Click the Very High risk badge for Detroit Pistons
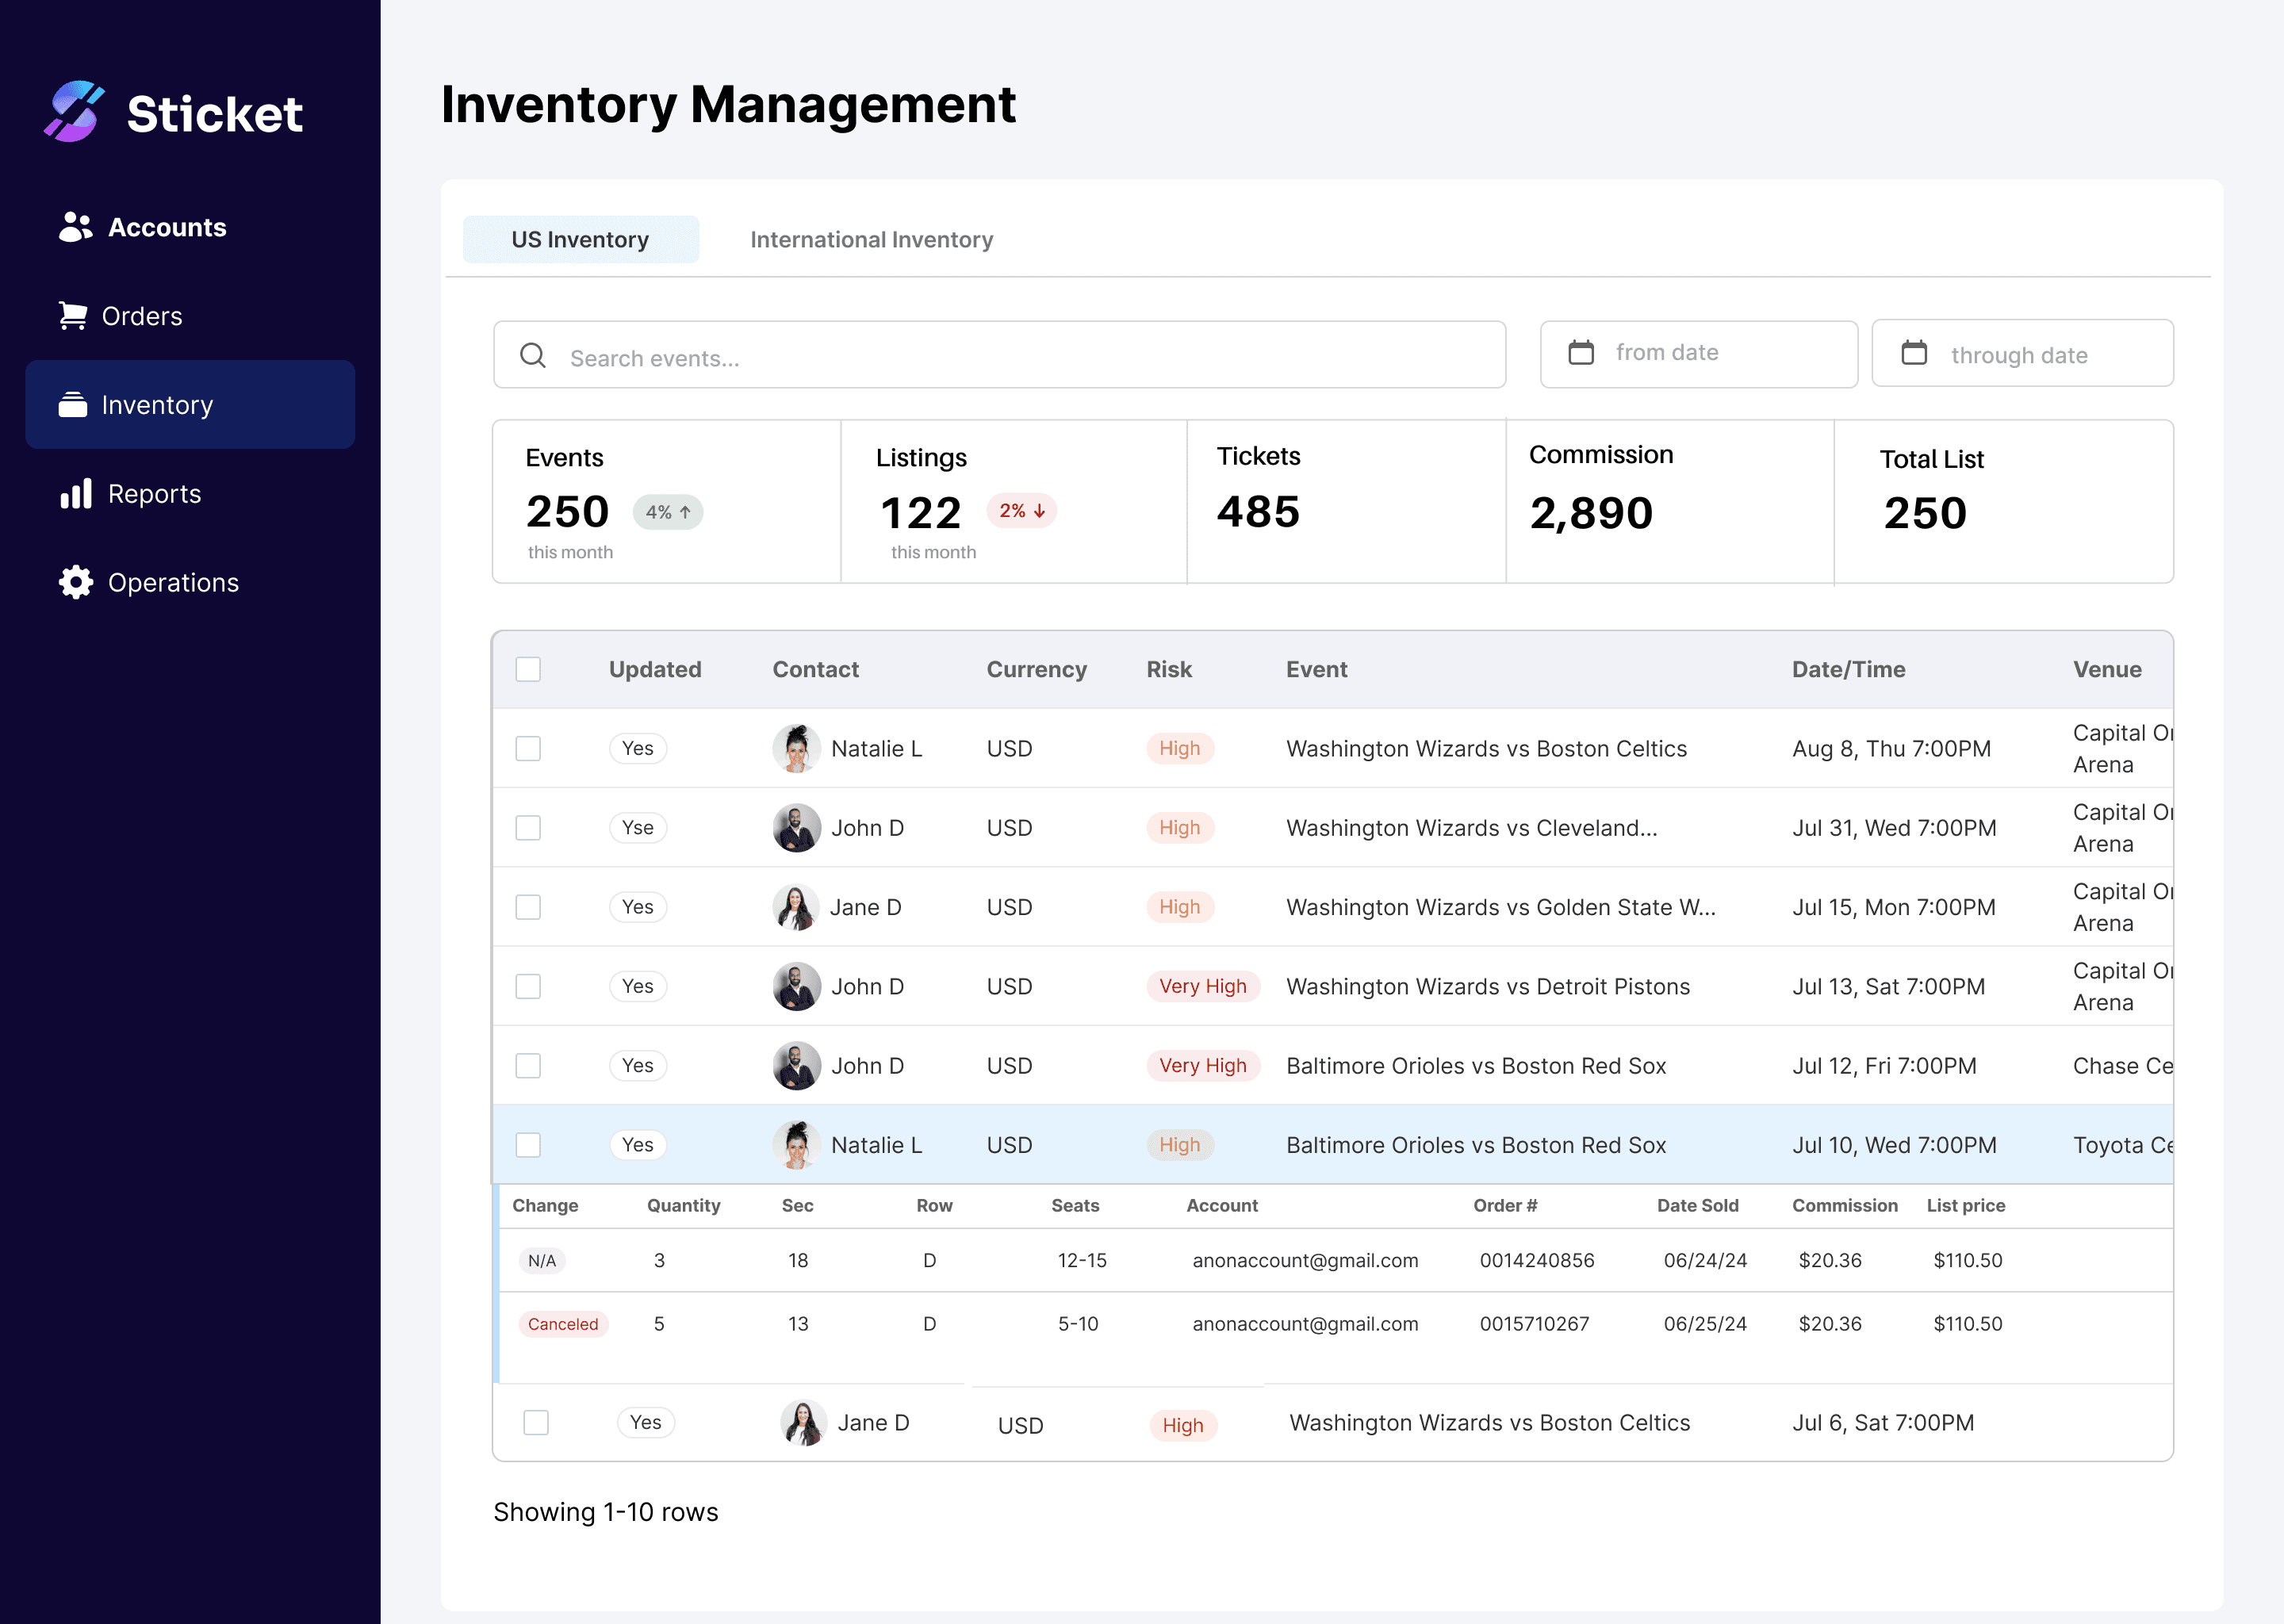Image resolution: width=2284 pixels, height=1624 pixels. [x=1202, y=986]
